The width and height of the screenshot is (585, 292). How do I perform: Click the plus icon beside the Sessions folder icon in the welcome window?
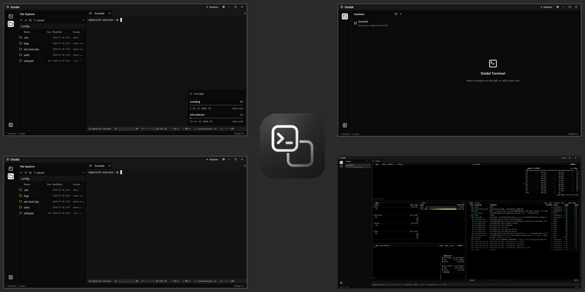click(401, 14)
